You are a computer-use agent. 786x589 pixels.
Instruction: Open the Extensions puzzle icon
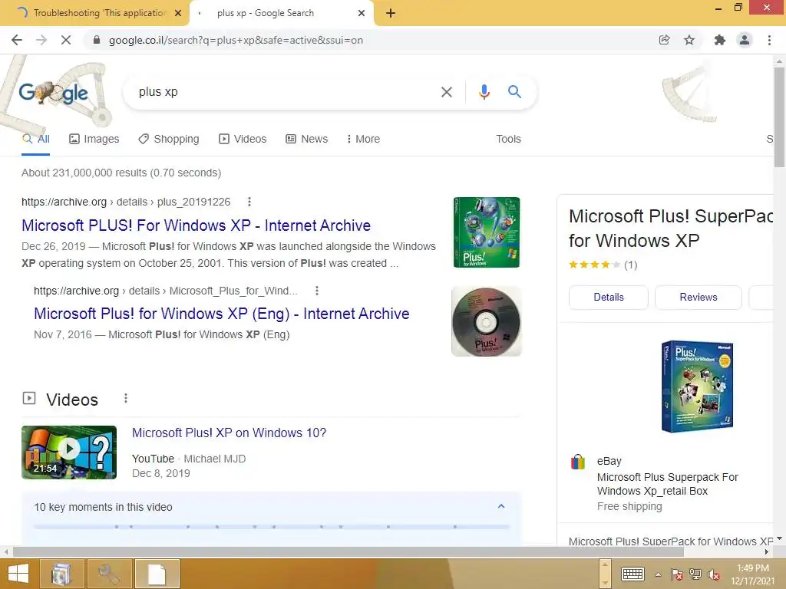coord(720,40)
